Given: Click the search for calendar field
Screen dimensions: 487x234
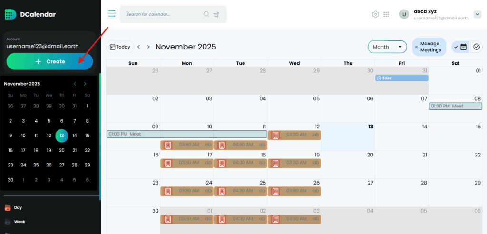Looking at the screenshot, I should pyautogui.click(x=162, y=14).
